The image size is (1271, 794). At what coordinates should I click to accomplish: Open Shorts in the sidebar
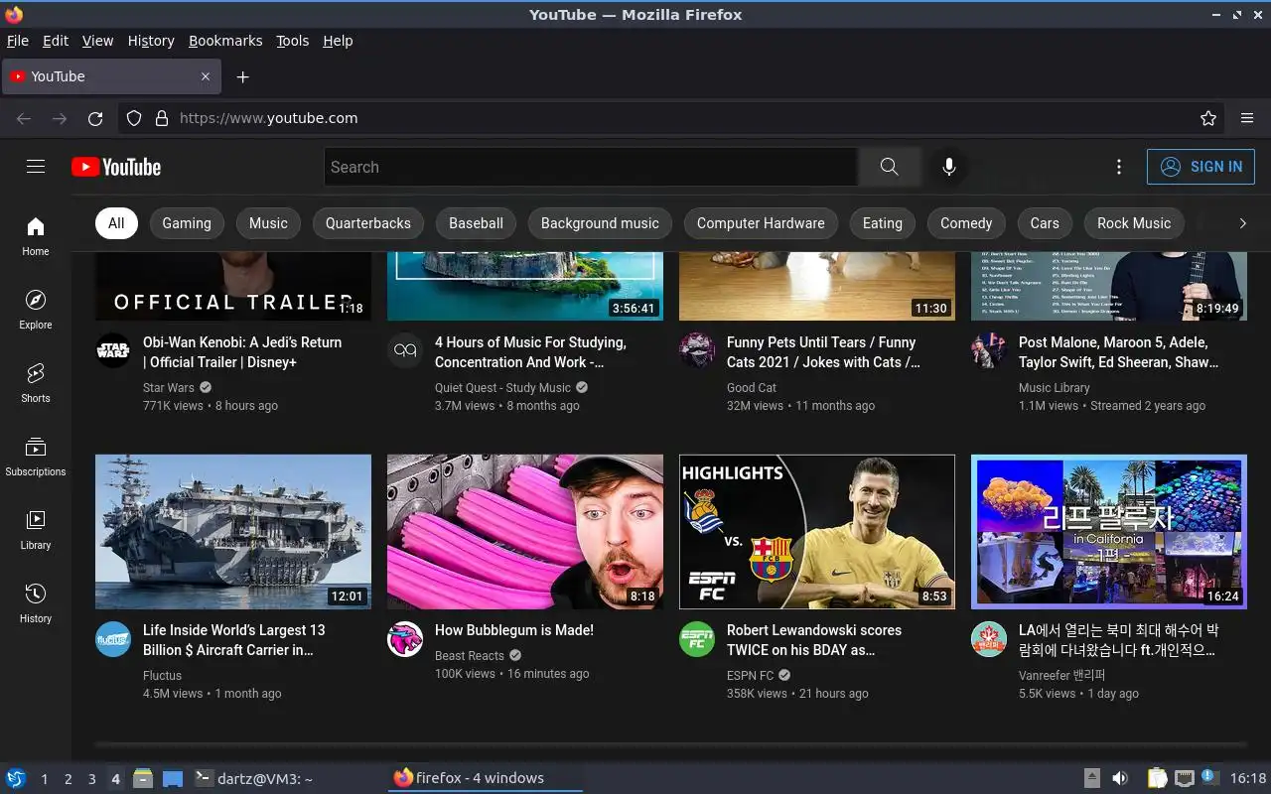[36, 383]
